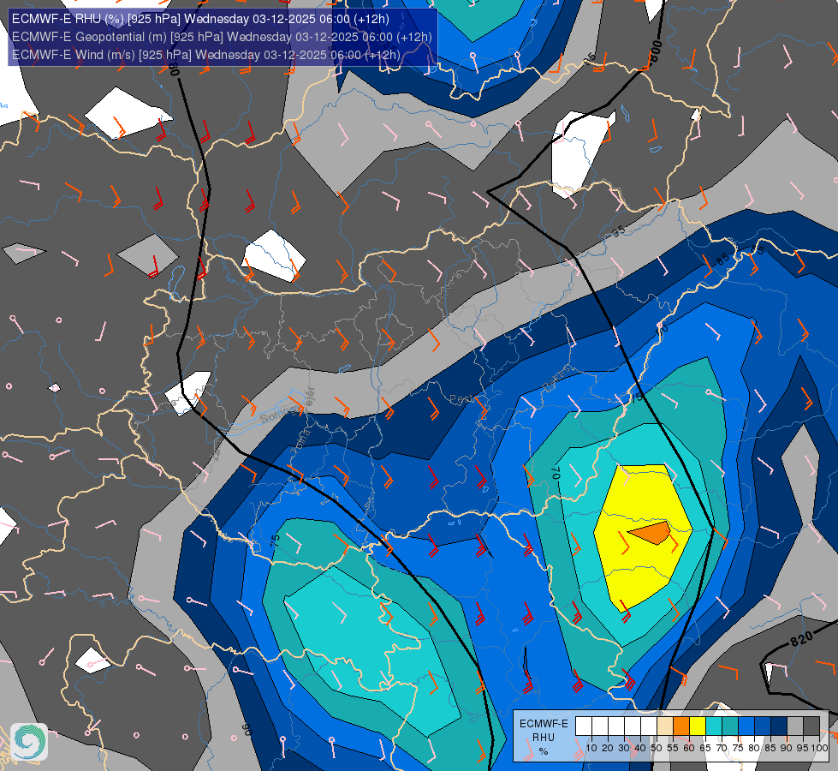This screenshot has width=838, height=771.
Task: Click the legend tick value 40
Action: coord(640,748)
